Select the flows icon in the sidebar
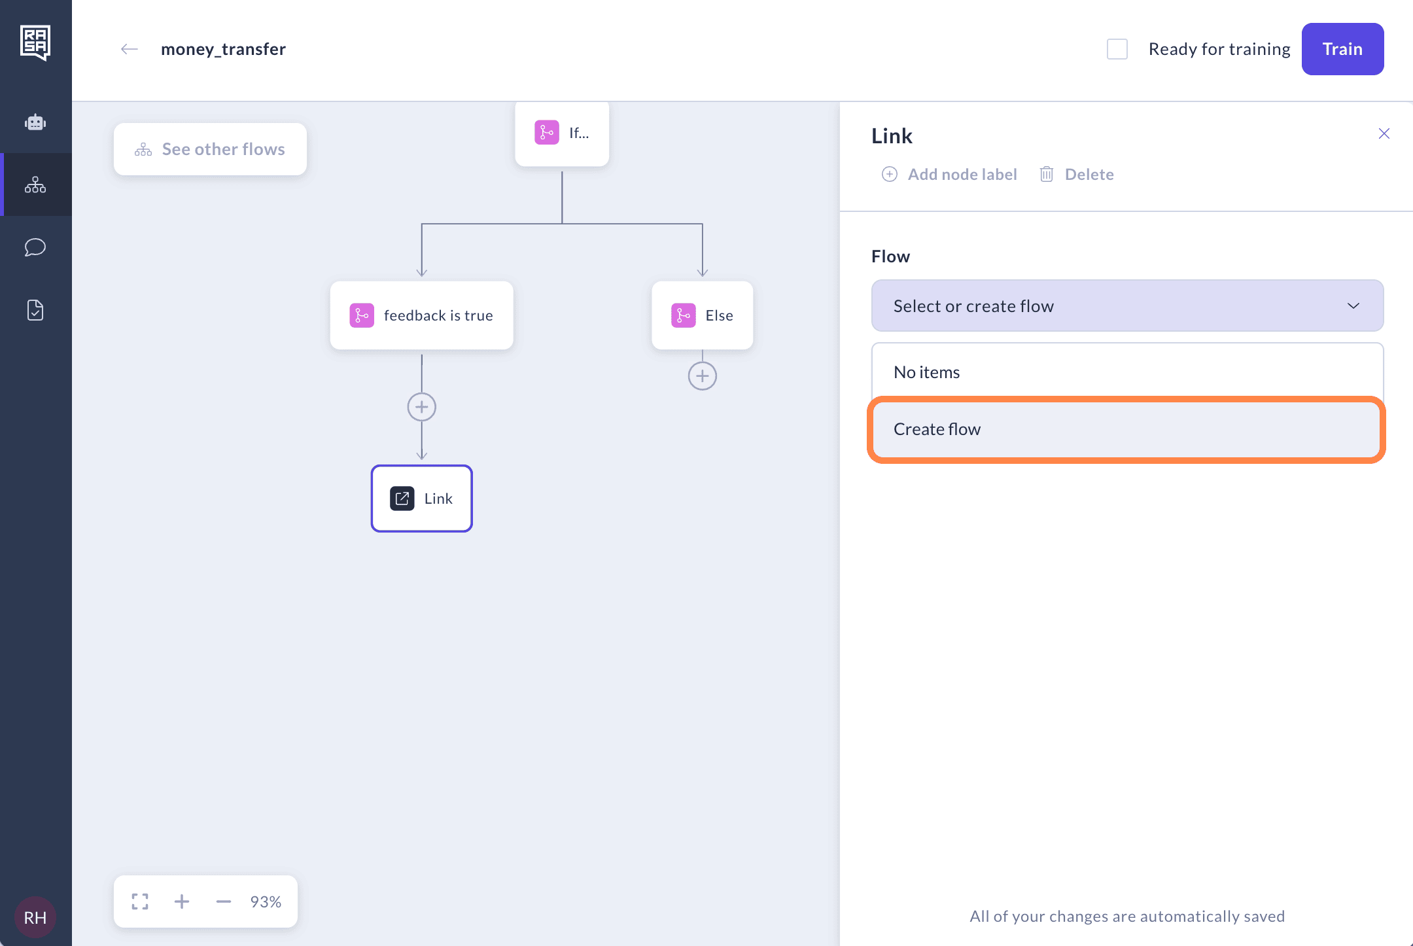Screen dimensions: 1413x946 (35, 184)
